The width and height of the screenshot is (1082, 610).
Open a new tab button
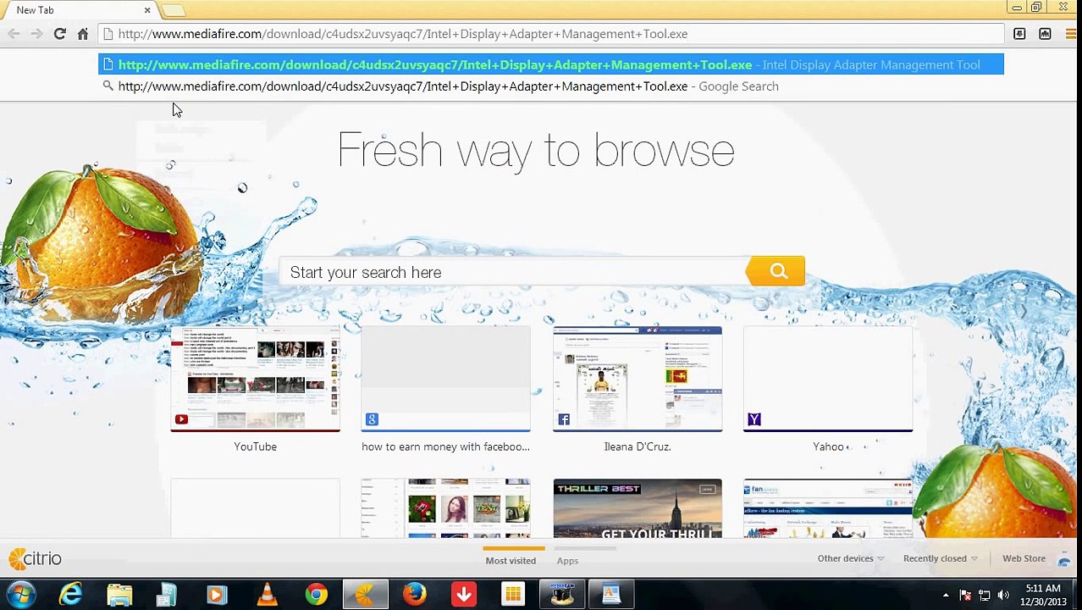[x=173, y=10]
